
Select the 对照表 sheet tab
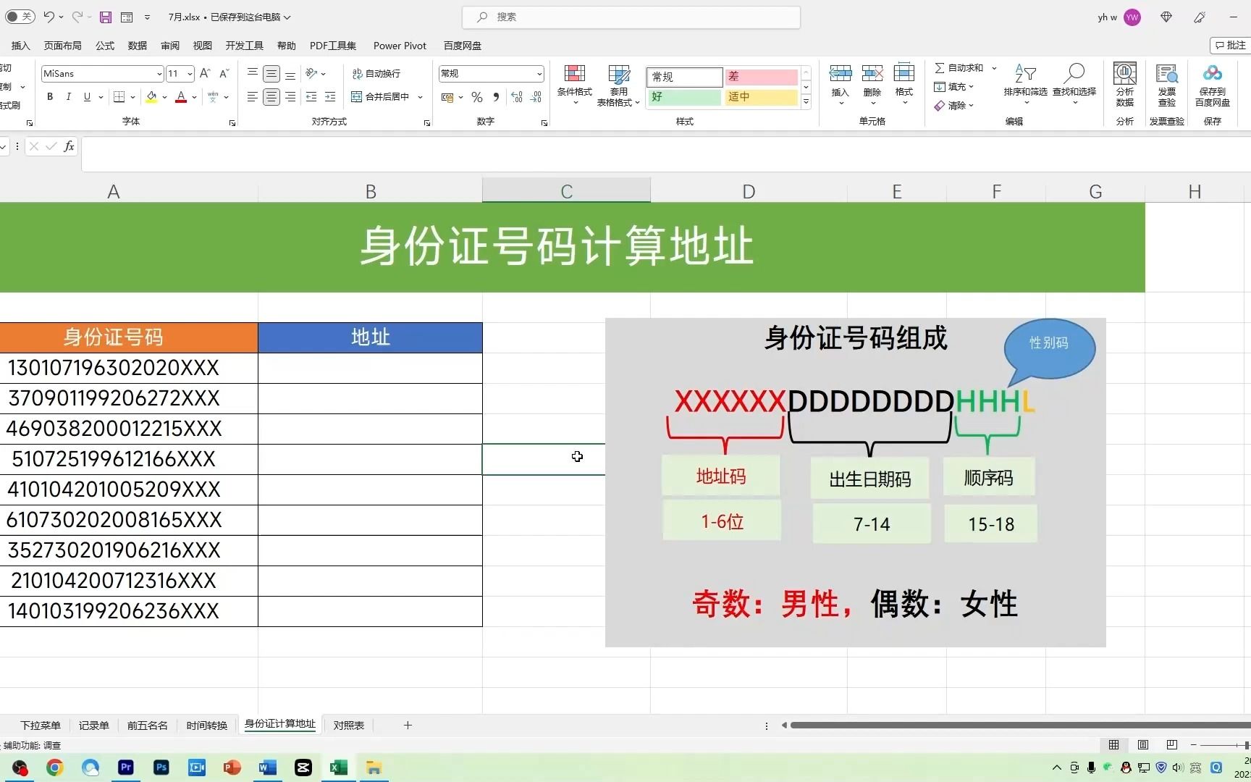(x=348, y=725)
